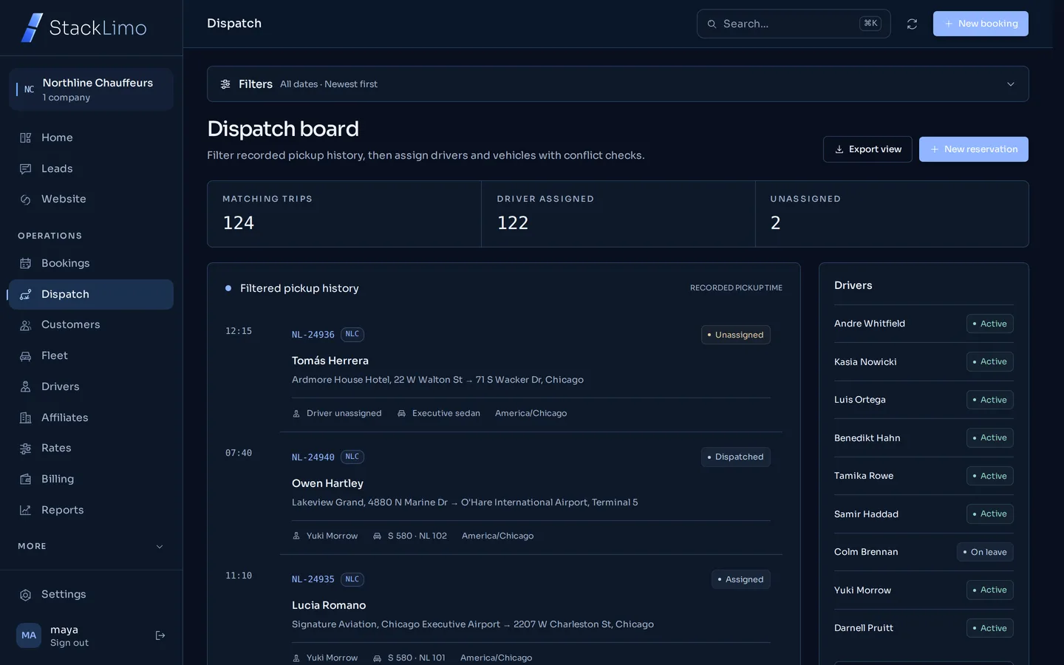
Task: Click the Rates sliders icon
Action: pos(26,449)
